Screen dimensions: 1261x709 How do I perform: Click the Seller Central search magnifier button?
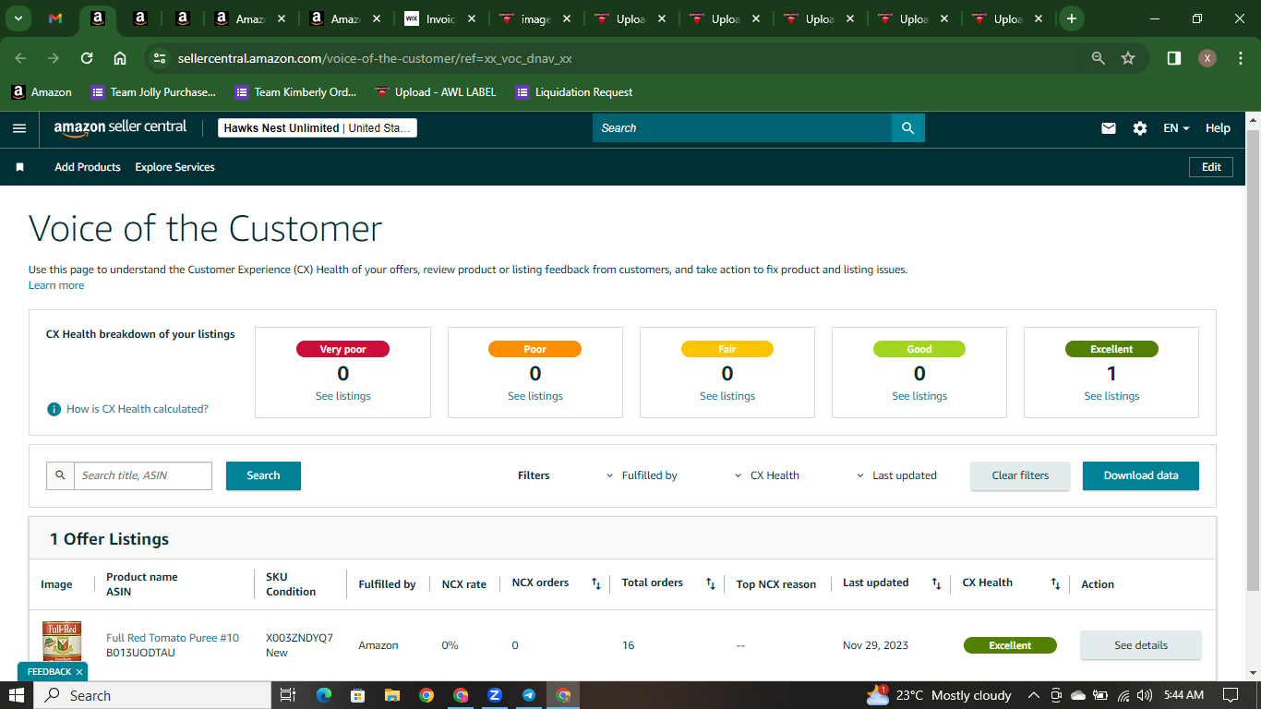point(907,128)
